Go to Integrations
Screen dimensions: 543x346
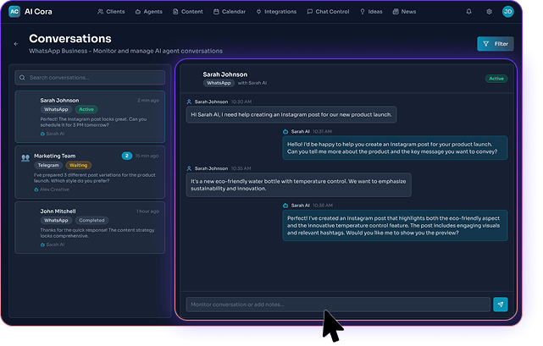point(275,12)
